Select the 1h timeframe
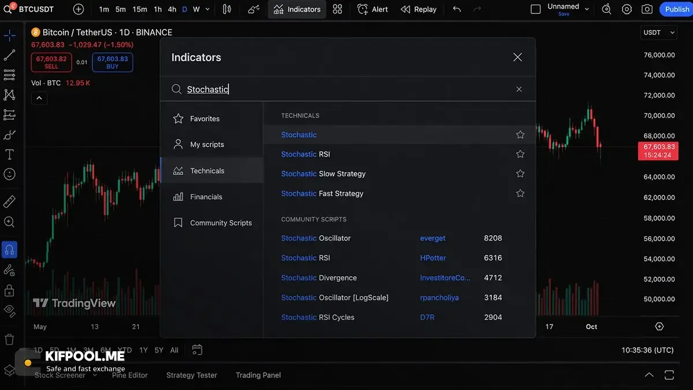The image size is (693, 390). pos(158,9)
